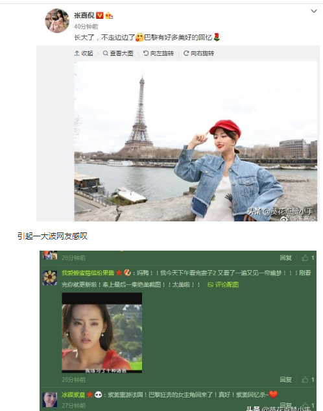This screenshot has width=323, height=411.
Task: Collapse the image with 收起
Action: pos(84,53)
